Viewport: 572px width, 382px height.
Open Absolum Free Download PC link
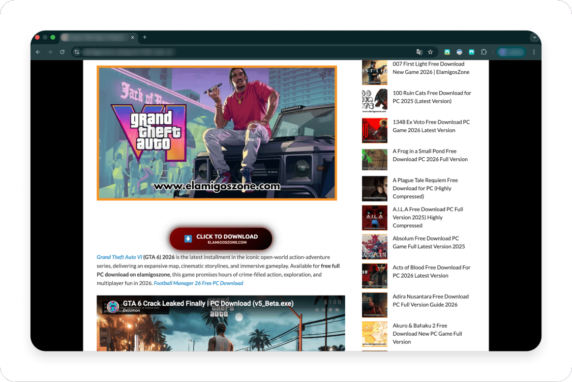click(429, 242)
